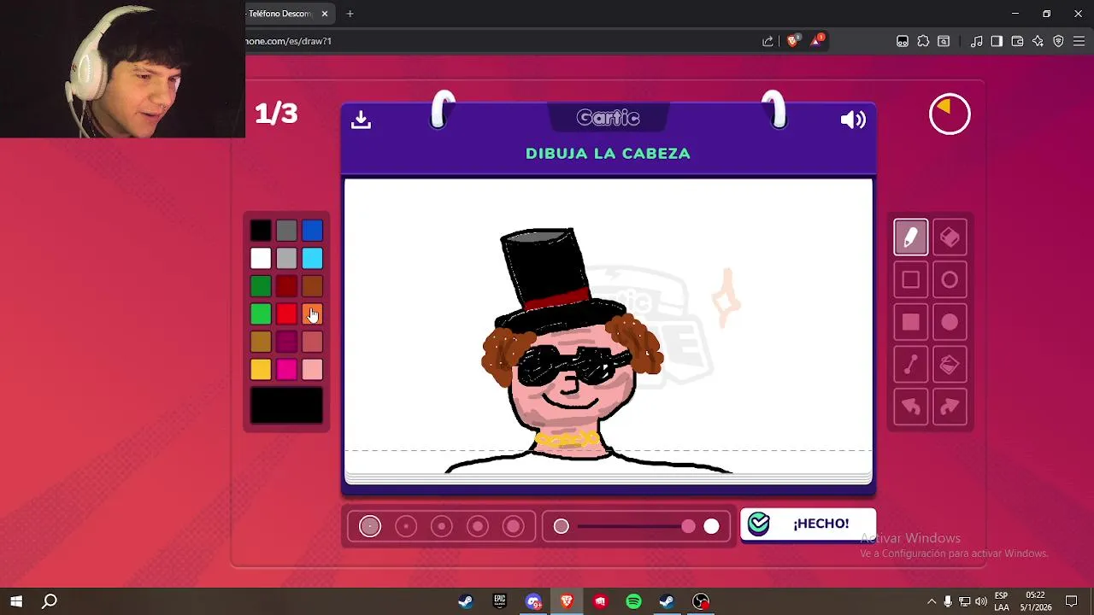Download the drawing with the download icon
The image size is (1094, 615).
point(361,120)
